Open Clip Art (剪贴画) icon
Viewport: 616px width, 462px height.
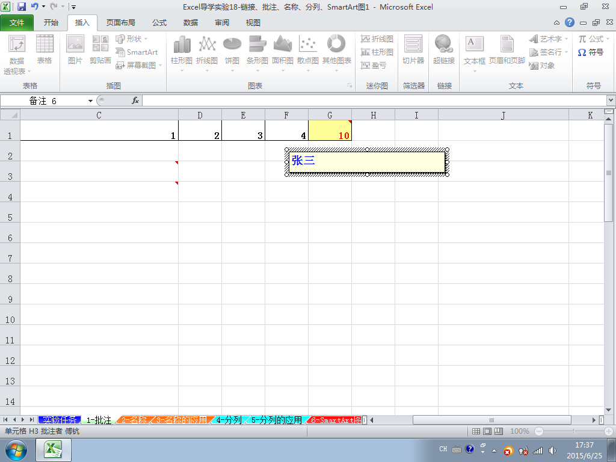coord(100,49)
